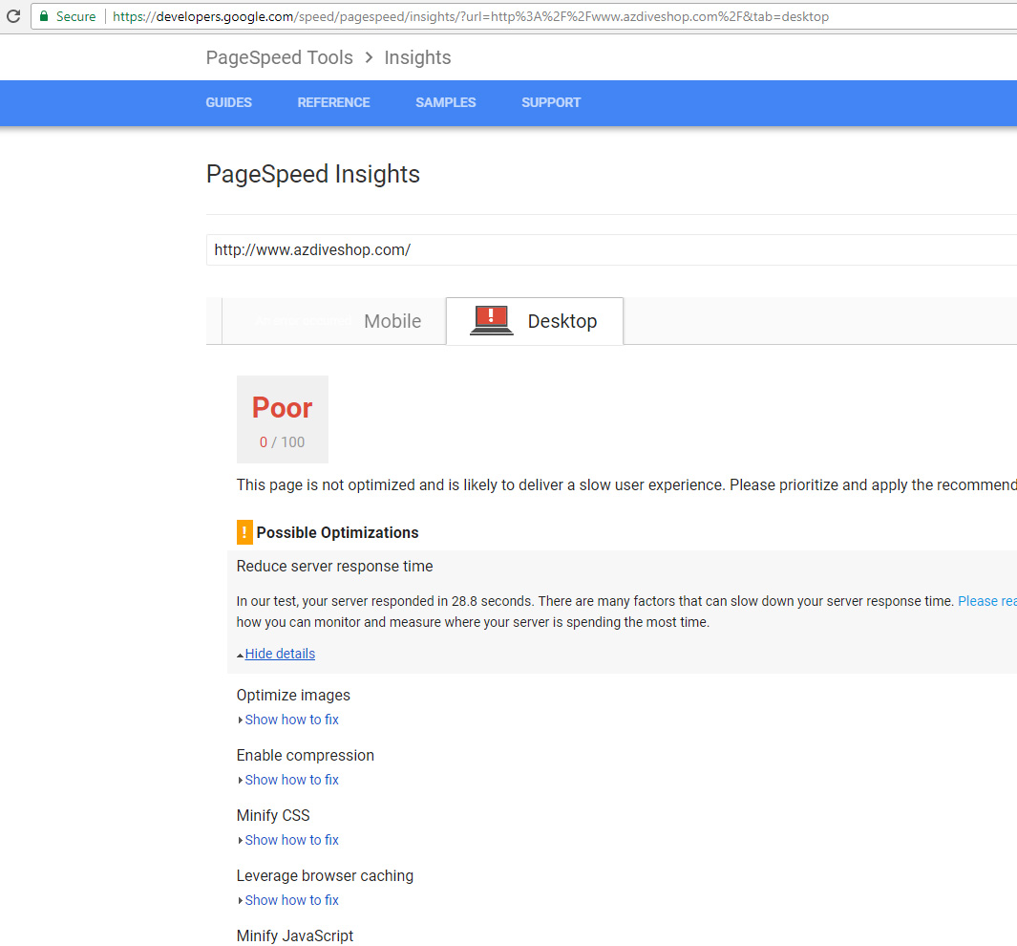Click the orange Possible Optimizations warning icon
The height and width of the screenshot is (946, 1017).
[244, 532]
